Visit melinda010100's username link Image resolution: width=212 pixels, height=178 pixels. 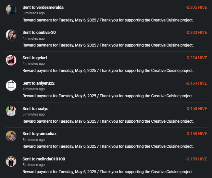tap(51, 159)
